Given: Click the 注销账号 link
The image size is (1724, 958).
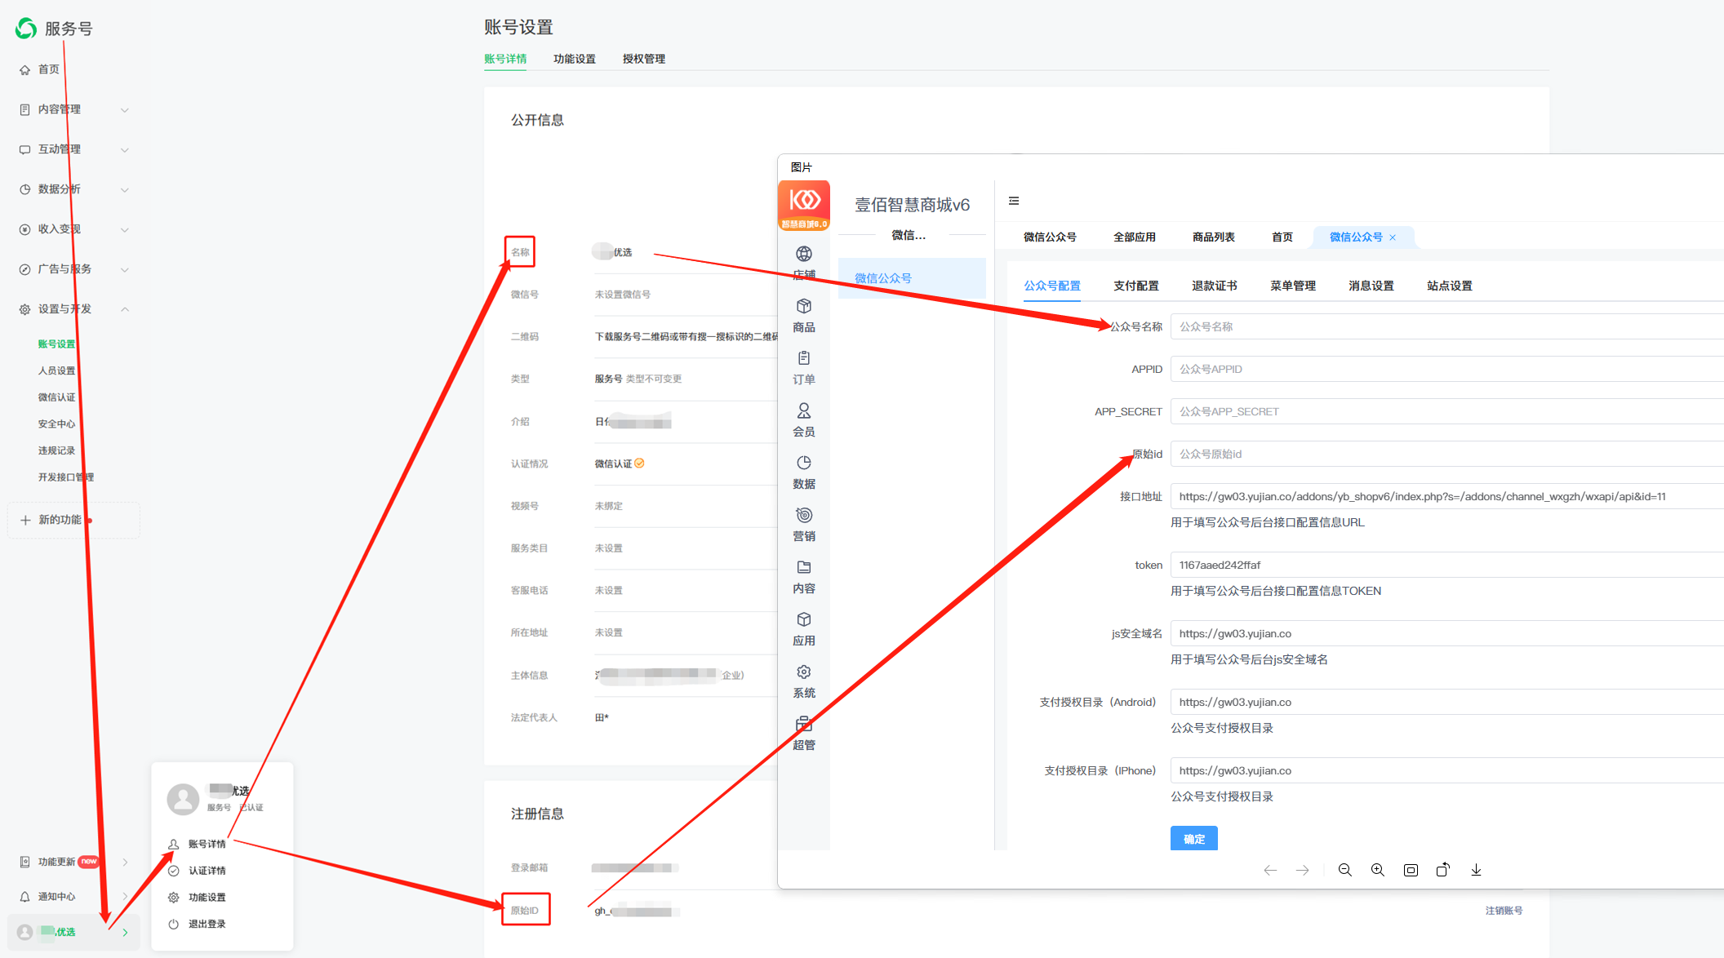Looking at the screenshot, I should [1504, 911].
